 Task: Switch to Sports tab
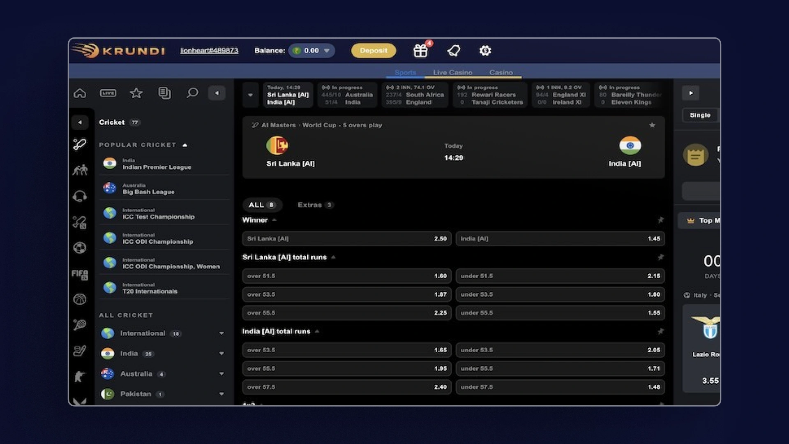point(405,72)
